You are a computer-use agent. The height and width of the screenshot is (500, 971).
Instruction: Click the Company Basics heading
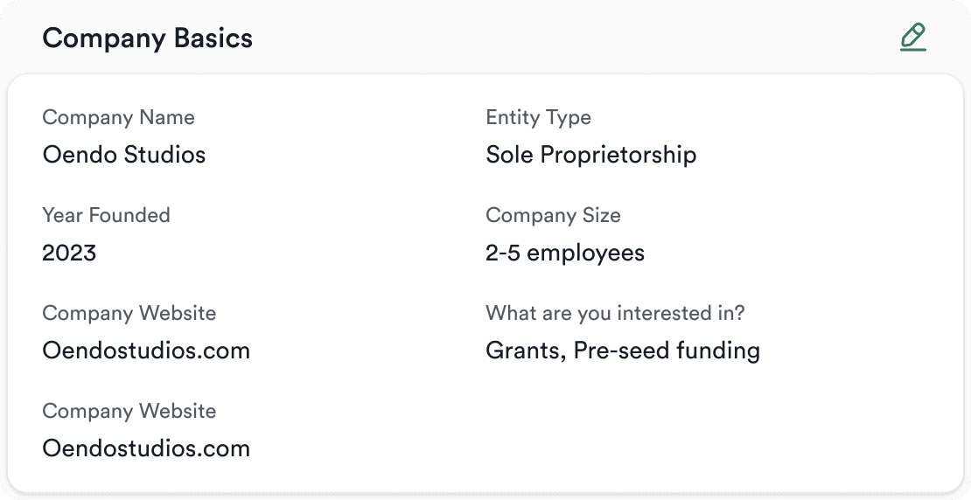point(147,38)
